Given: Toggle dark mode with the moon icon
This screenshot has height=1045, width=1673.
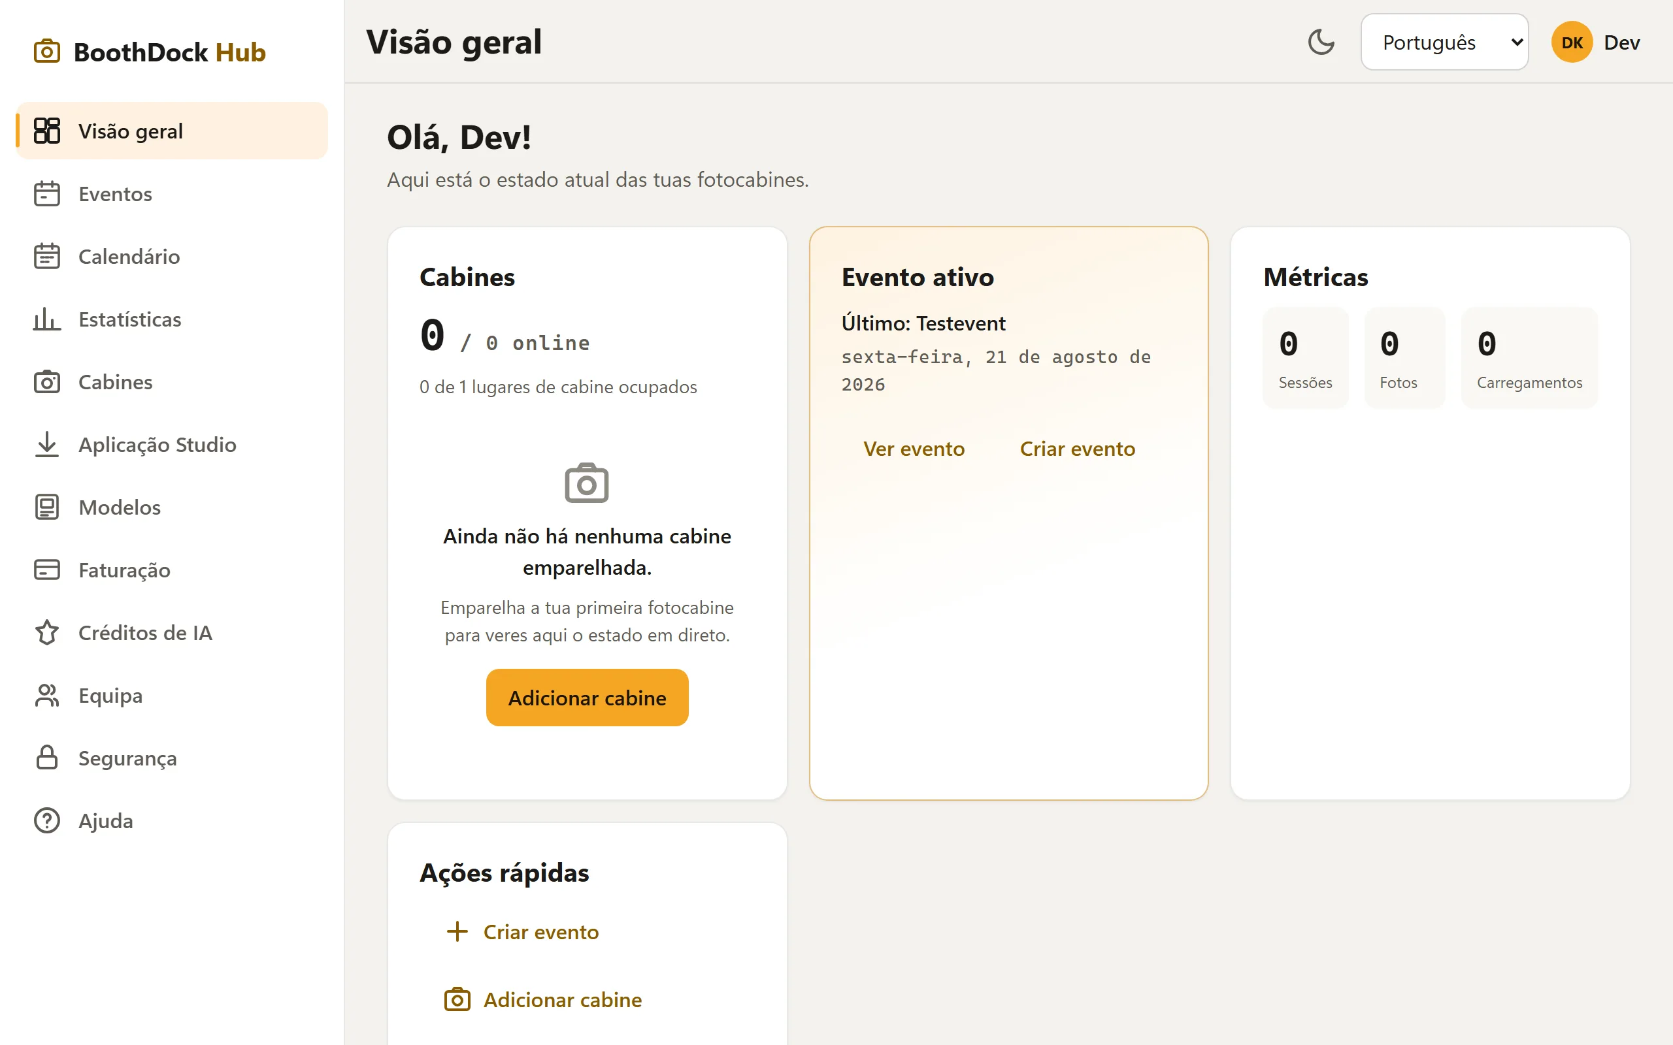Looking at the screenshot, I should click(1320, 42).
